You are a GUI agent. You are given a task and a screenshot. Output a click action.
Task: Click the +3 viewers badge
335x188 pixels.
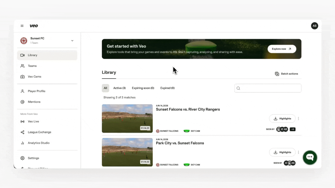tap(293, 129)
